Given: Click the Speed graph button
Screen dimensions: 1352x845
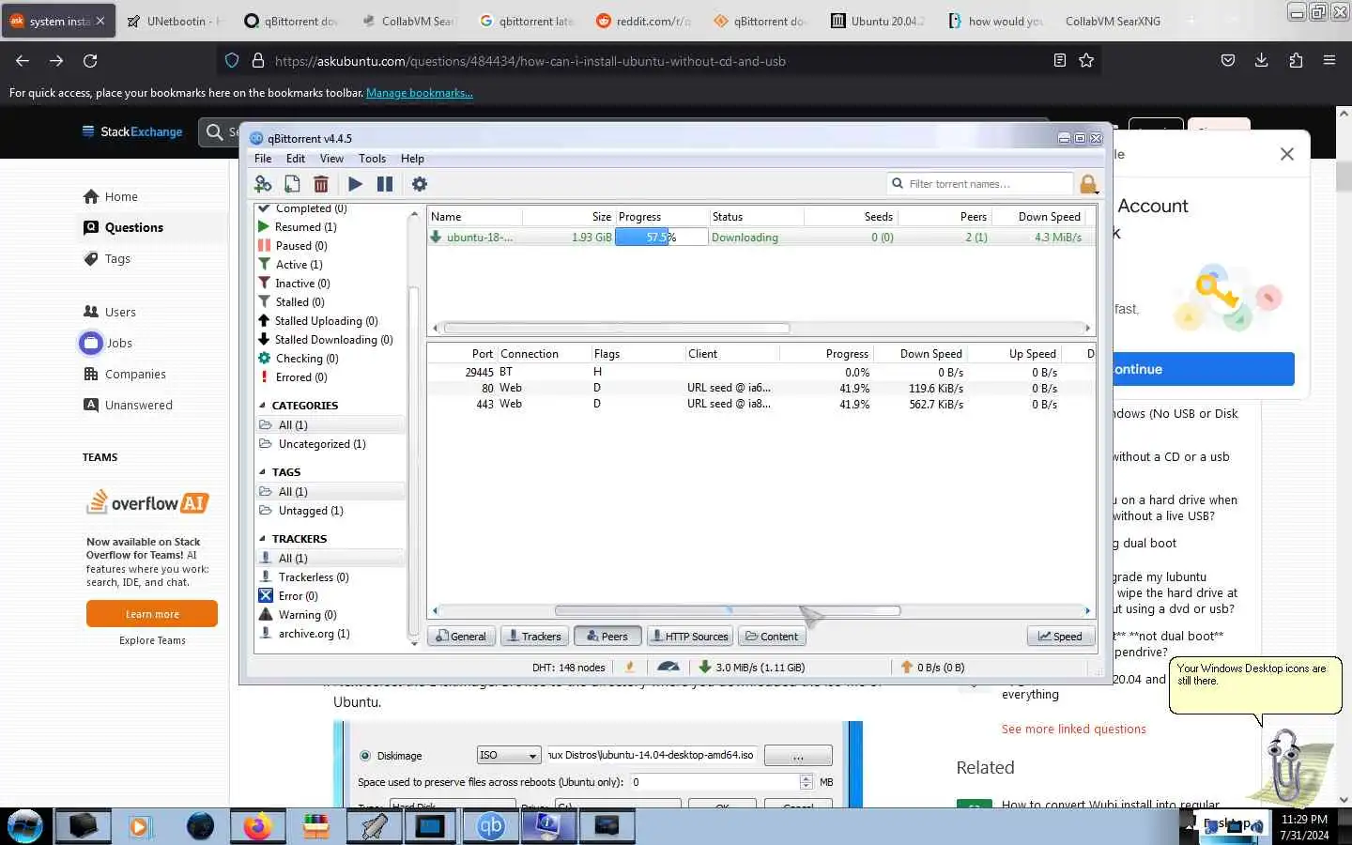Looking at the screenshot, I should tap(1060, 637).
